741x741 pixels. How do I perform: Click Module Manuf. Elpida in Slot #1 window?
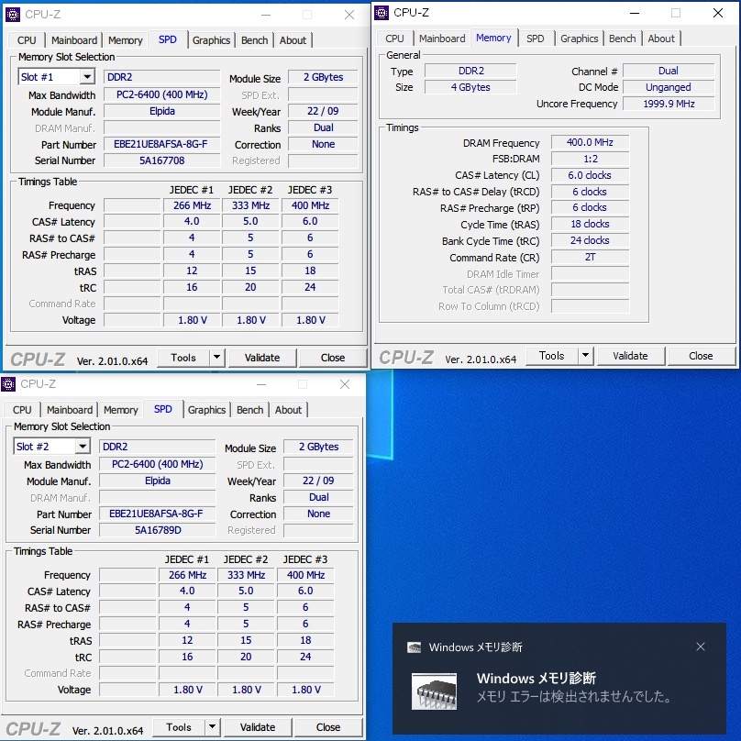coord(162,111)
